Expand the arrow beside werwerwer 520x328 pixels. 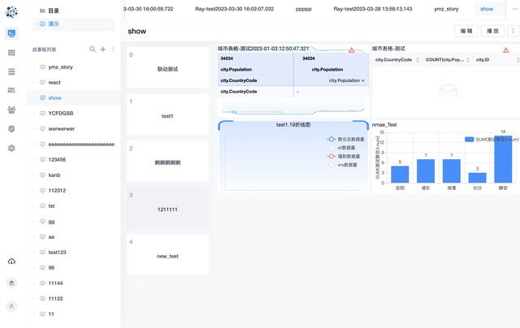[x=34, y=128]
